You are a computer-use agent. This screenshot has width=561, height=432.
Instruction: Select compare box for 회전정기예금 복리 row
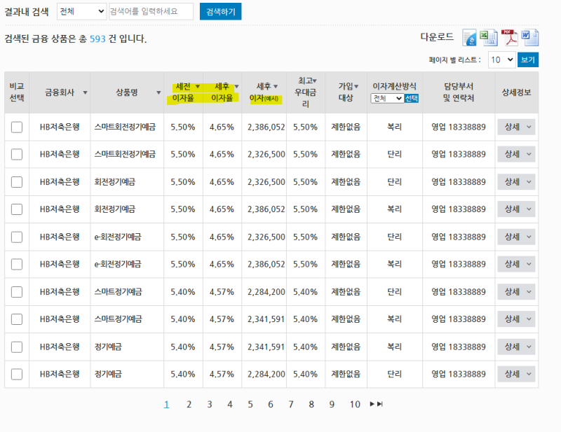(x=17, y=209)
